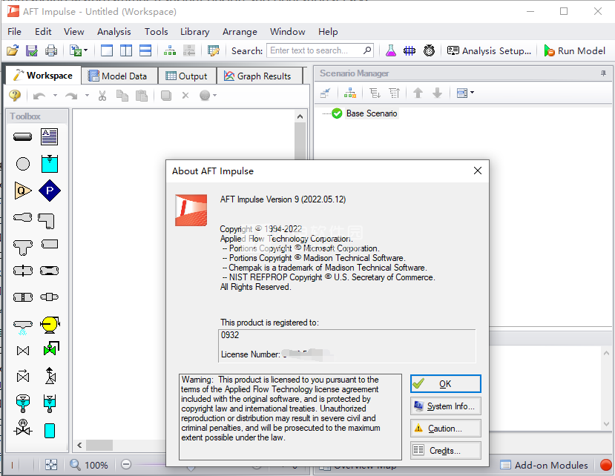Open the Arrange menu
The height and width of the screenshot is (476, 615).
(x=240, y=32)
